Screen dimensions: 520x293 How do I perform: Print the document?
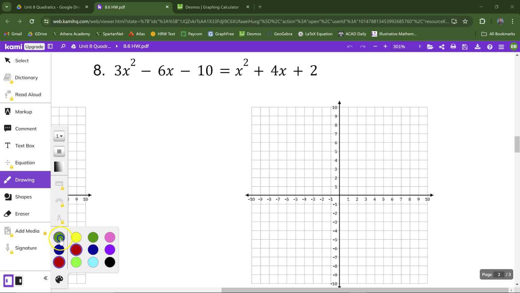[453, 46]
